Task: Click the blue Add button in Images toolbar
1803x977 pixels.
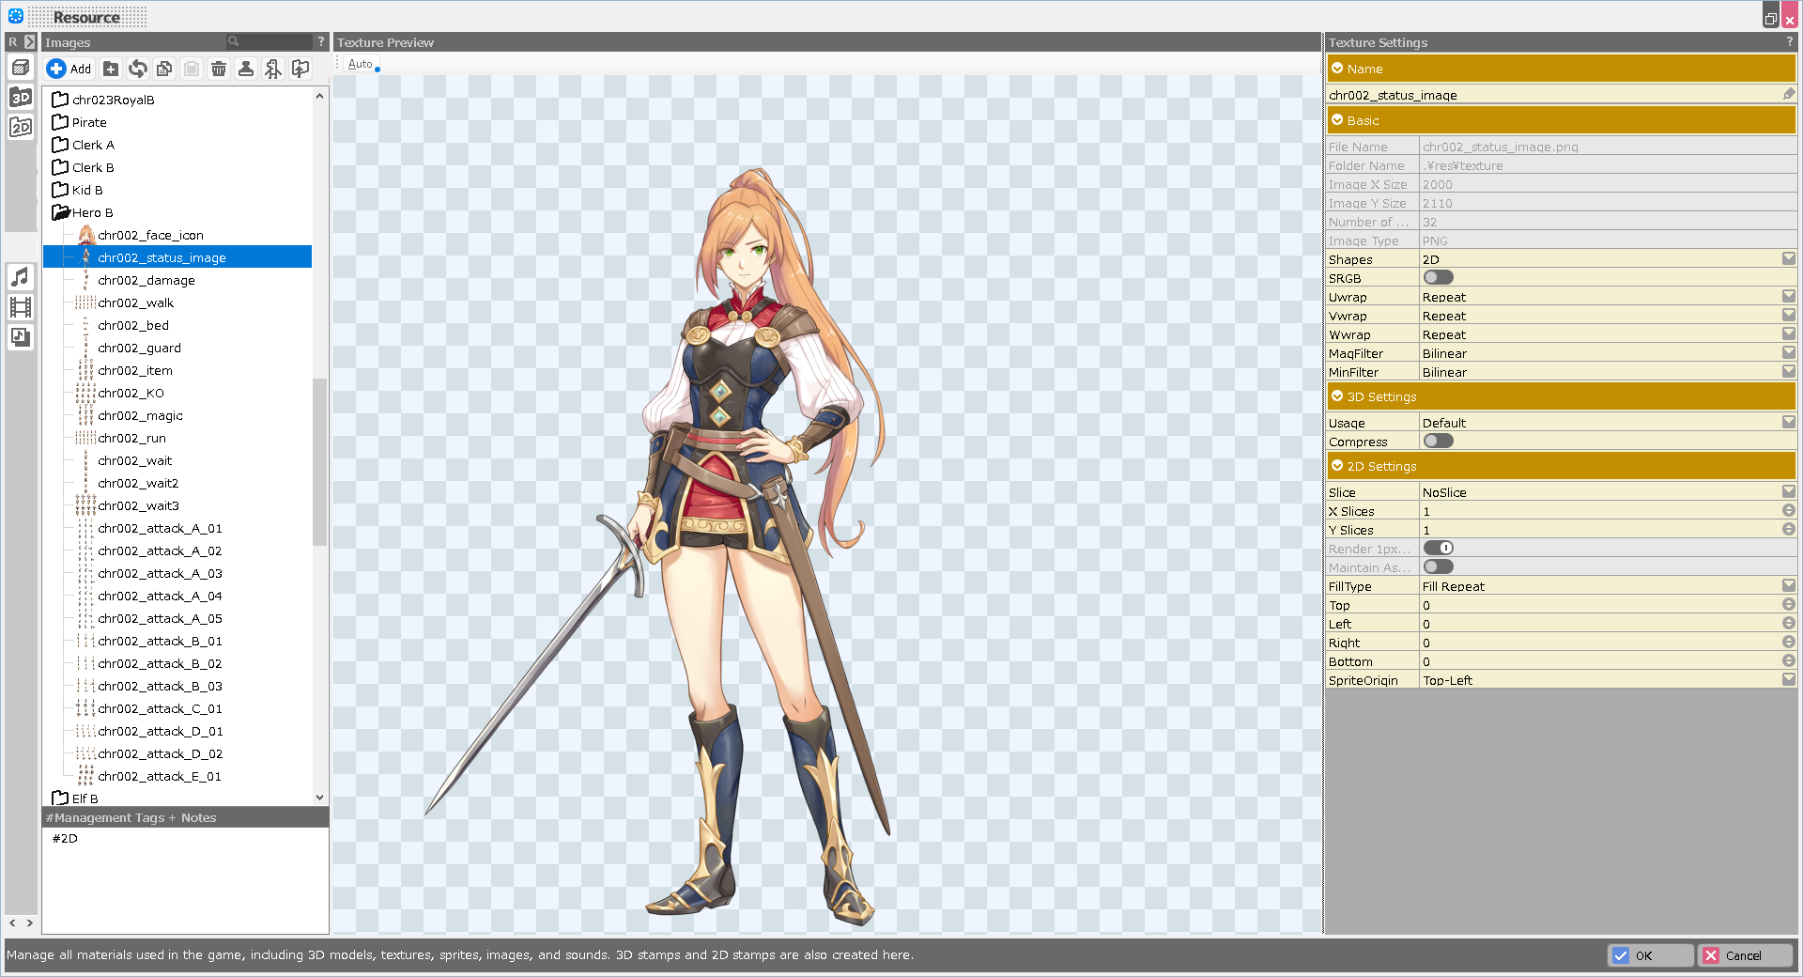Action: point(69,69)
